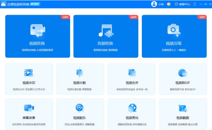Open the 视频压缩 camera compress icon
Viewport: 212px width, 130px height.
coord(174,30)
